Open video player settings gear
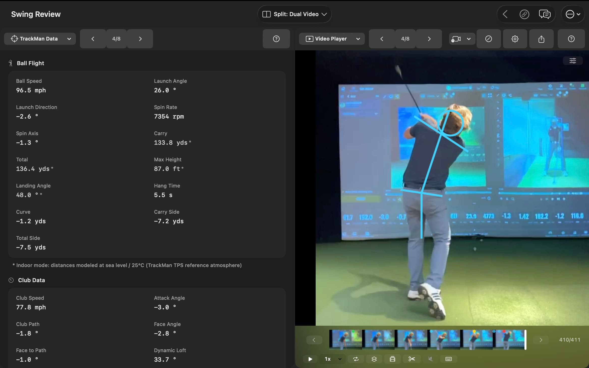 [515, 39]
